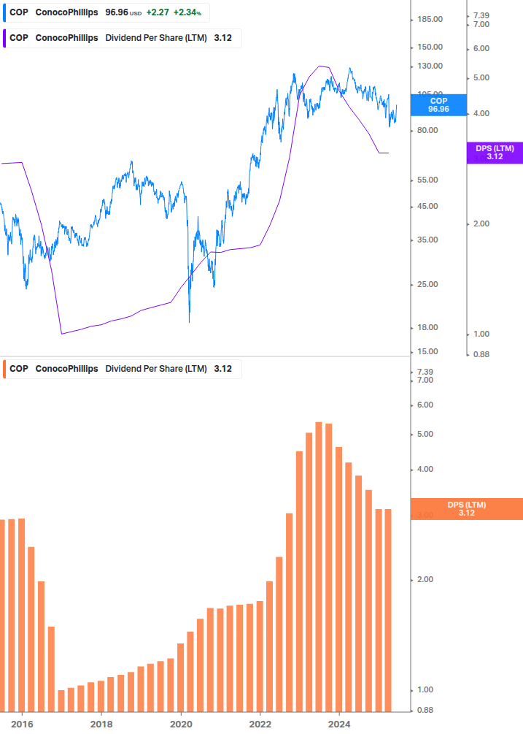Viewport: 523px width, 734px height.
Task: Click the 6.00 value on bottom chart axis
Action: [x=425, y=405]
